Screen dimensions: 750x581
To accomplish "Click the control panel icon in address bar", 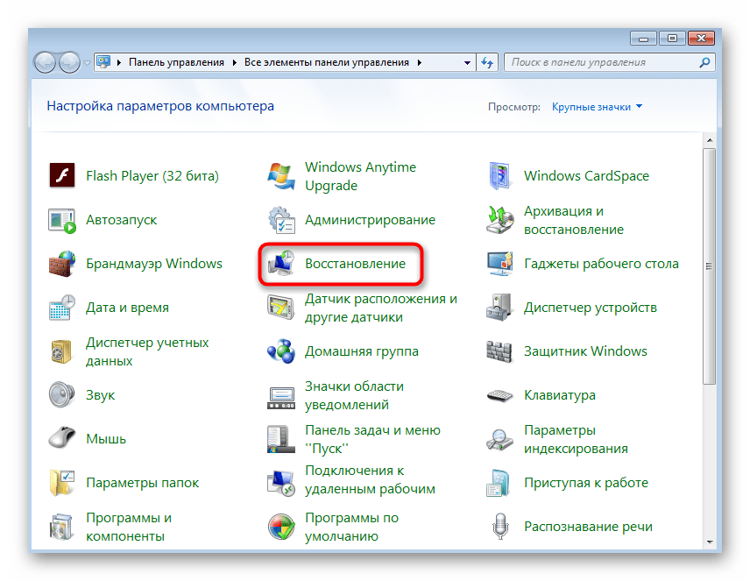I will click(x=103, y=62).
